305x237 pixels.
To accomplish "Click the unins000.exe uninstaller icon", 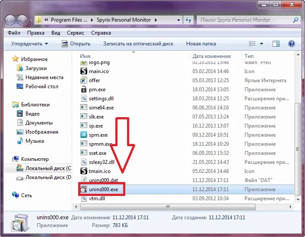I will pos(84,189).
